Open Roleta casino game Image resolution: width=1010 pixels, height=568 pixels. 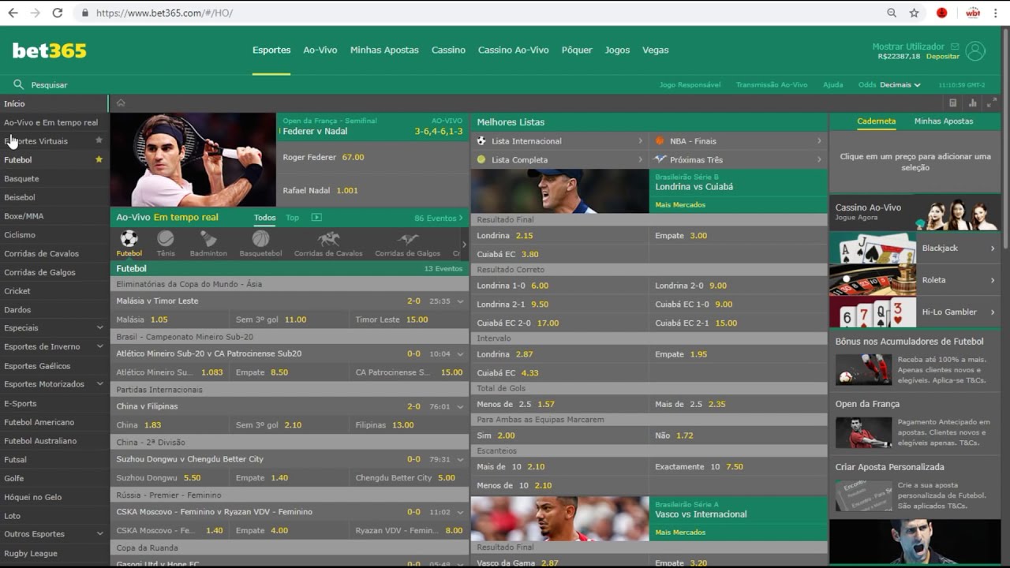point(915,280)
